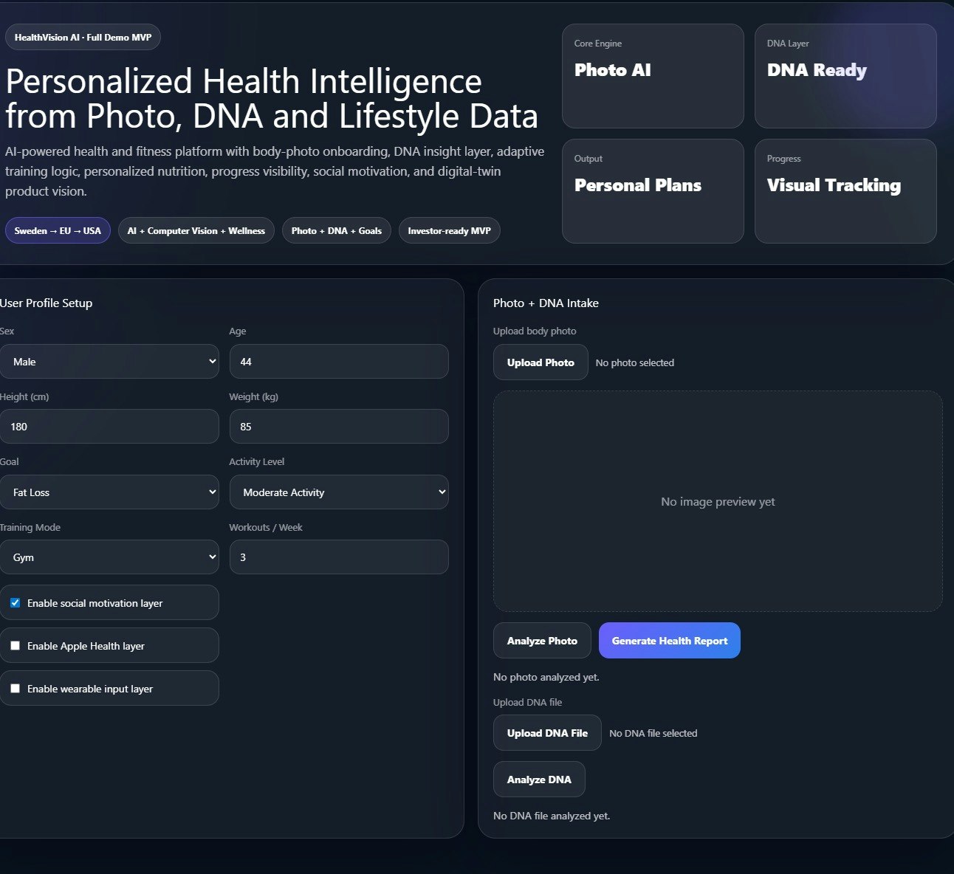This screenshot has height=874, width=954.
Task: Click the HealthVision AI Full Demo MVP pill
Action: (82, 37)
